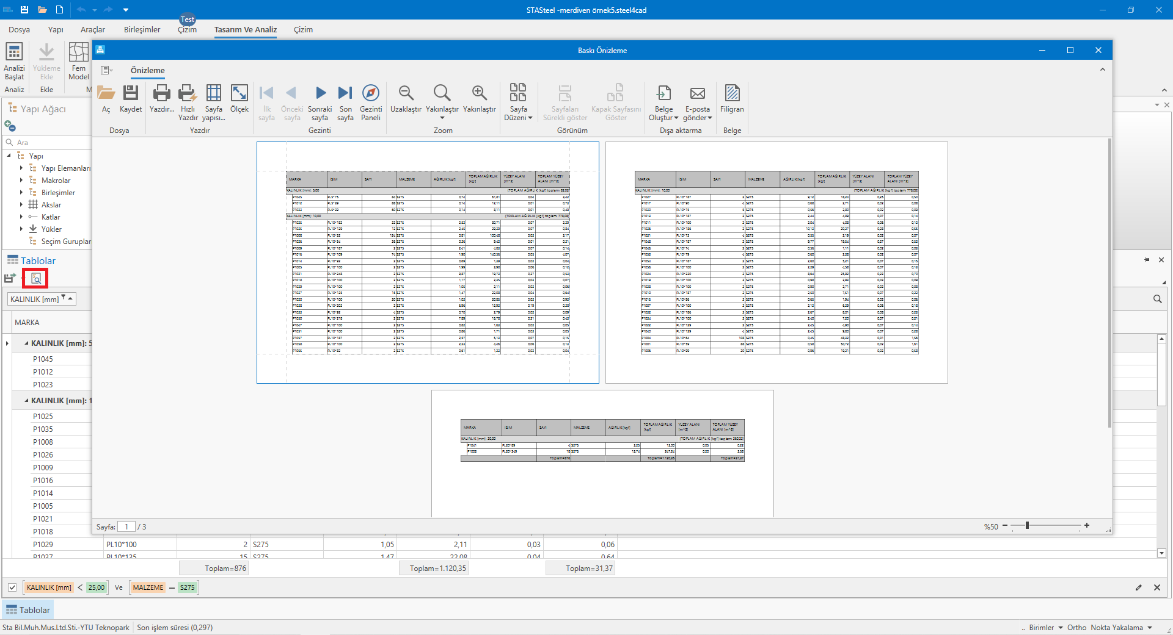This screenshot has width=1173, height=635.
Task: Click the Yazdır print icon
Action: click(161, 99)
